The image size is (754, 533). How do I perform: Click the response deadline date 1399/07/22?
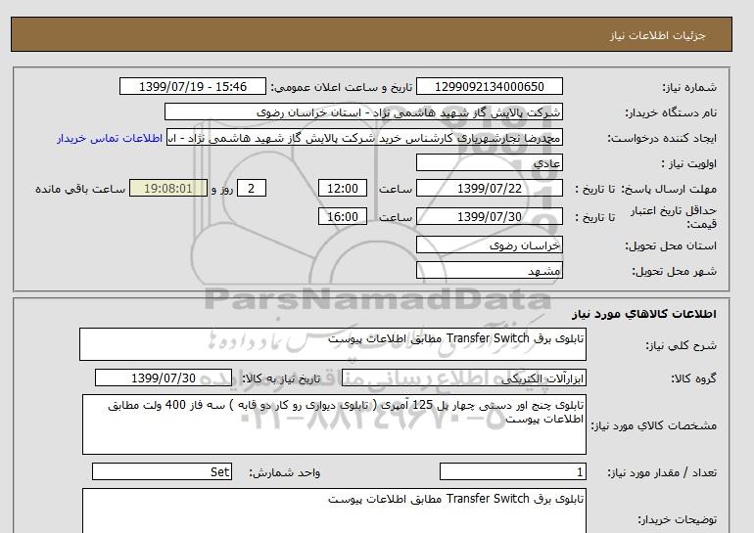coord(490,189)
